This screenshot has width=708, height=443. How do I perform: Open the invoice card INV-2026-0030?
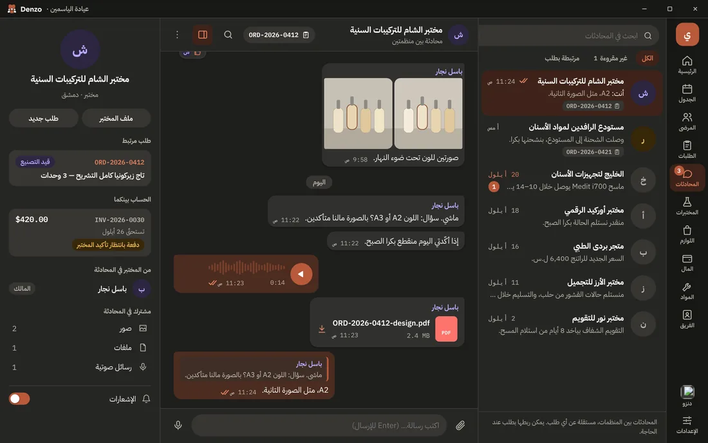pos(80,232)
